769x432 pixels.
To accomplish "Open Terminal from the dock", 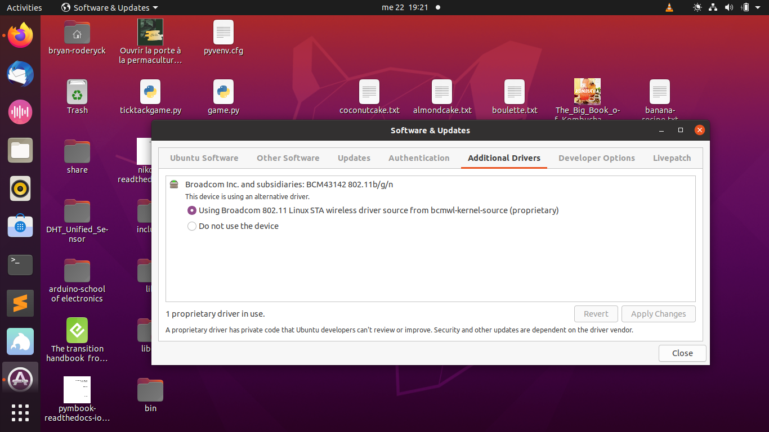I will pyautogui.click(x=20, y=265).
